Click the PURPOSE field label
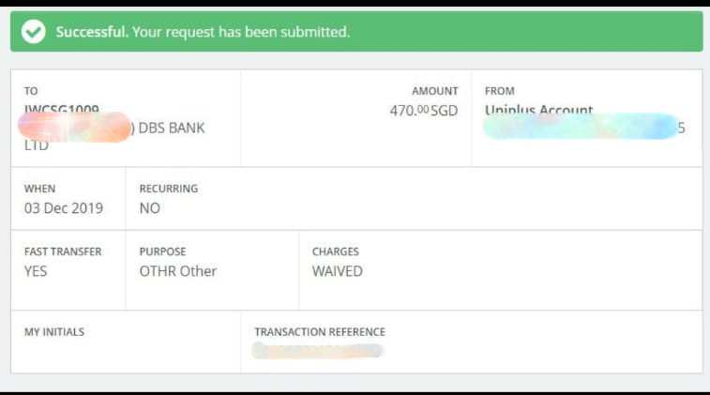710x395 pixels. pos(162,251)
